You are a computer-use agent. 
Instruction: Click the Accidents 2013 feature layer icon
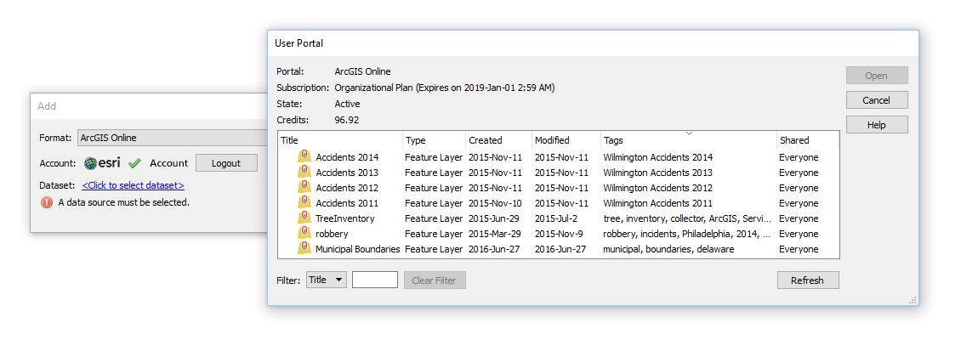pyautogui.click(x=304, y=173)
